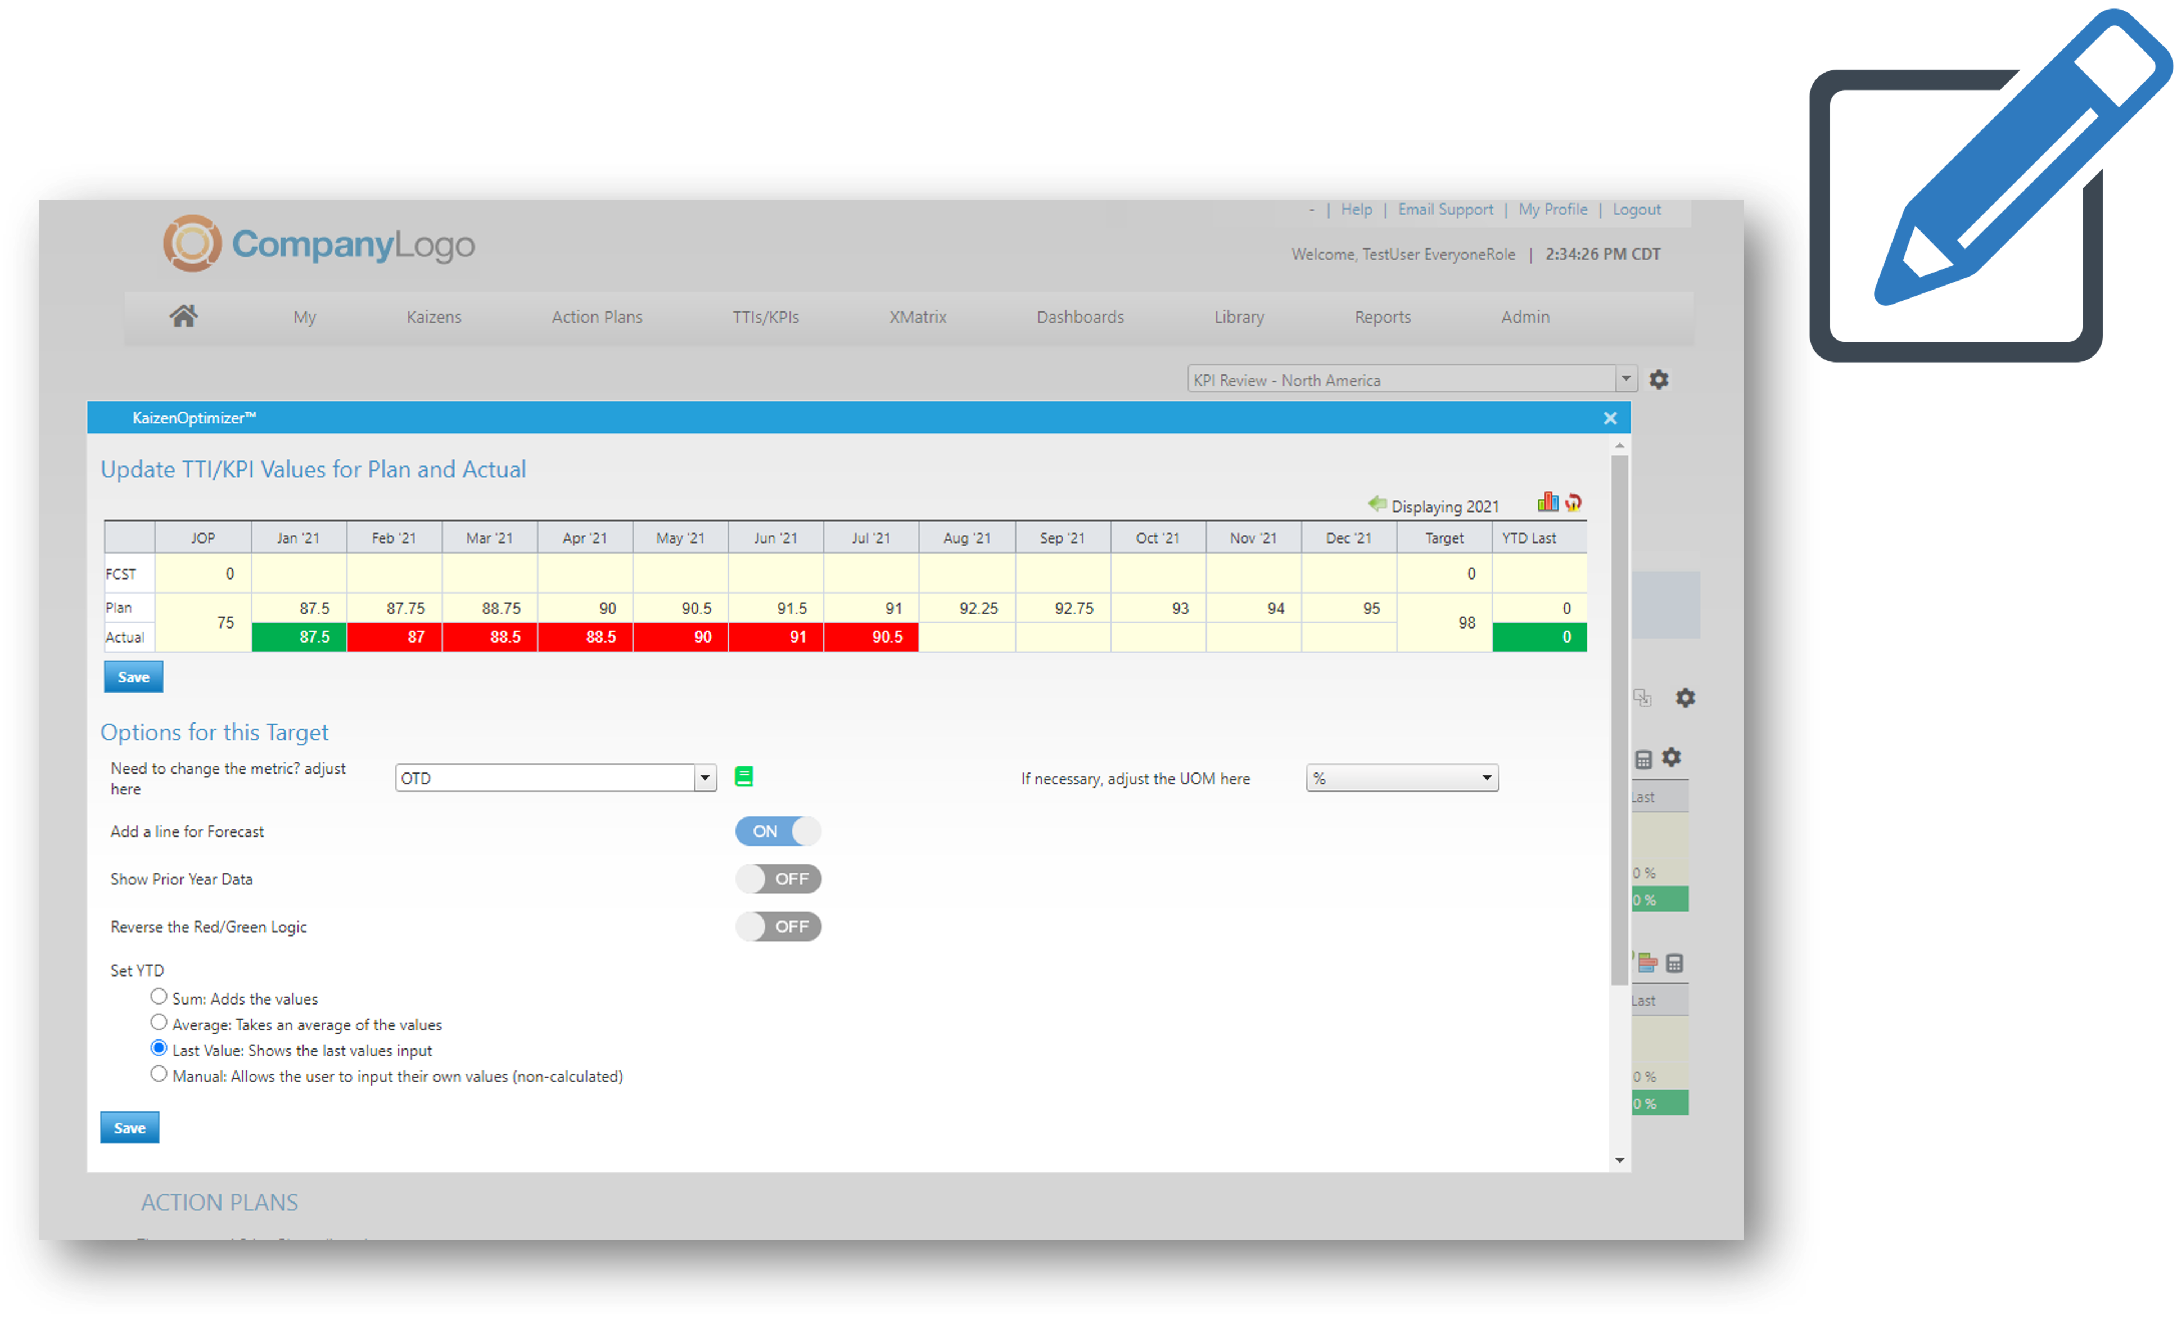
Task: Enable the Show Prior Year Data toggle
Action: [778, 878]
